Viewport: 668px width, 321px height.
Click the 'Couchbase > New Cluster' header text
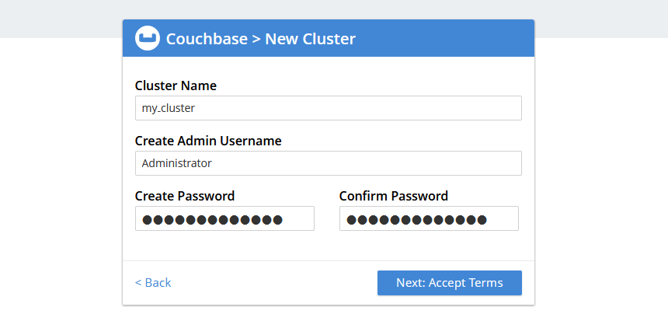(261, 39)
